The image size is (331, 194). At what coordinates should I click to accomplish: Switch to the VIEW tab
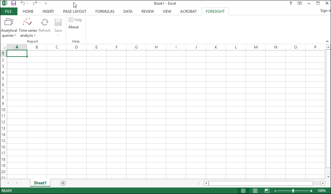click(167, 12)
